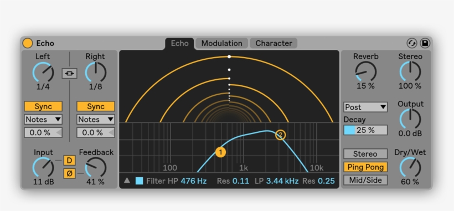Toggle the feedback phase invert Ø button

pos(69,173)
